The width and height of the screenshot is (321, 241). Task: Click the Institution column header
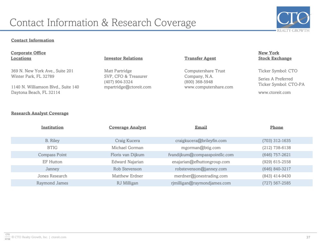pyautogui.click(x=52, y=127)
